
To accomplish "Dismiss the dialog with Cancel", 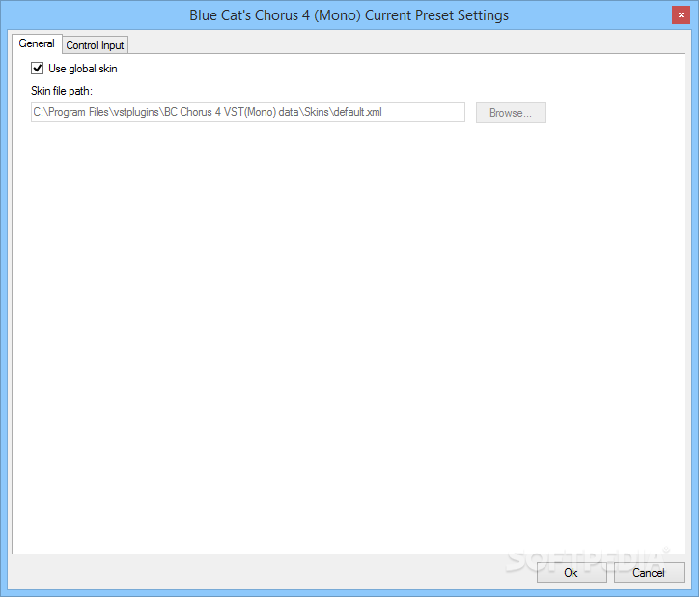I will pyautogui.click(x=649, y=573).
